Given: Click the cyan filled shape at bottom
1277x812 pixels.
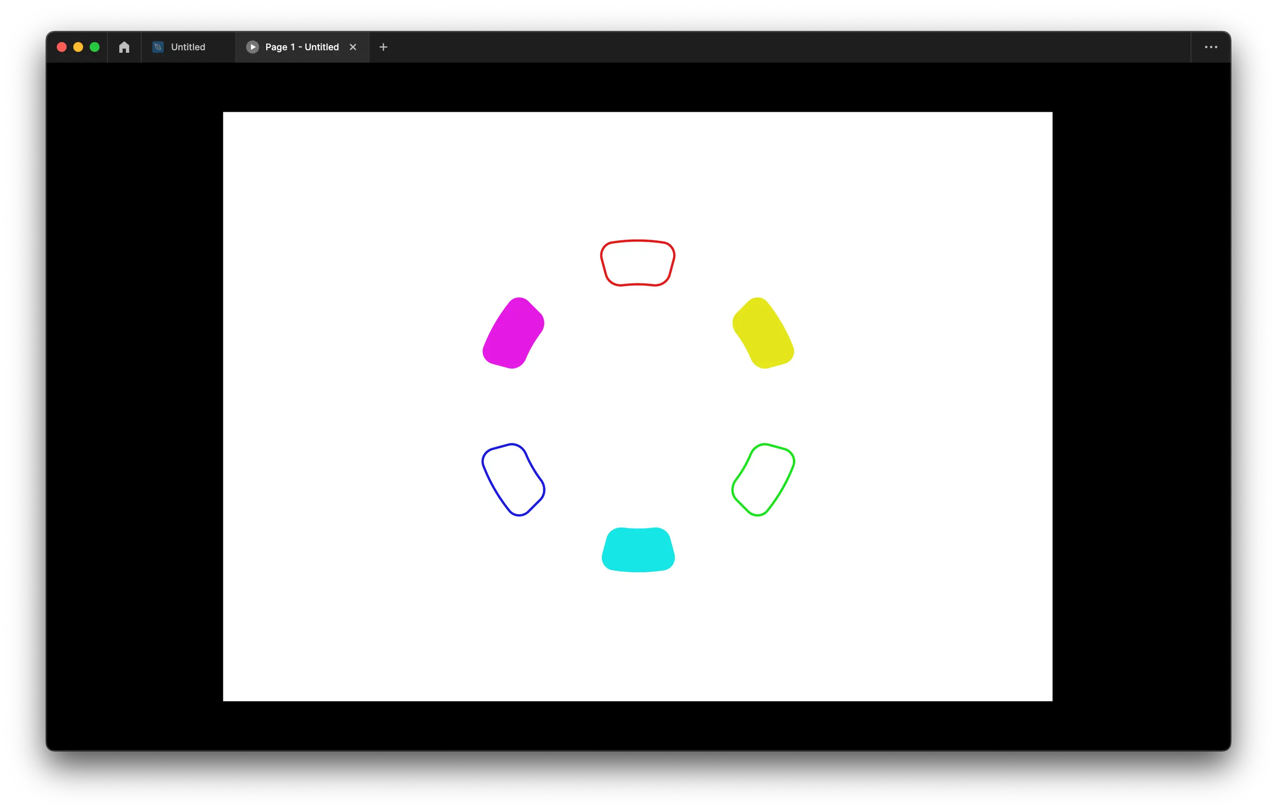Looking at the screenshot, I should (x=638, y=550).
